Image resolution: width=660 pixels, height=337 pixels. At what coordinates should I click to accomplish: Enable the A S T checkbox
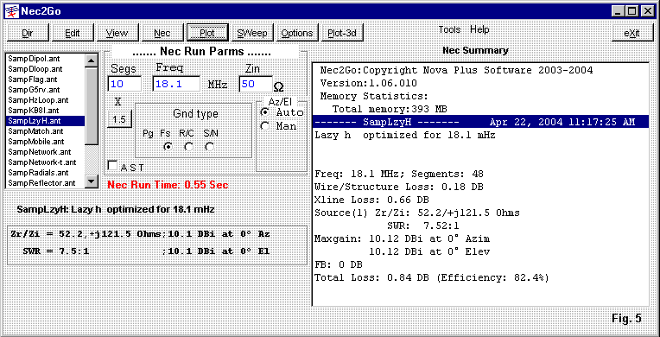(x=112, y=166)
